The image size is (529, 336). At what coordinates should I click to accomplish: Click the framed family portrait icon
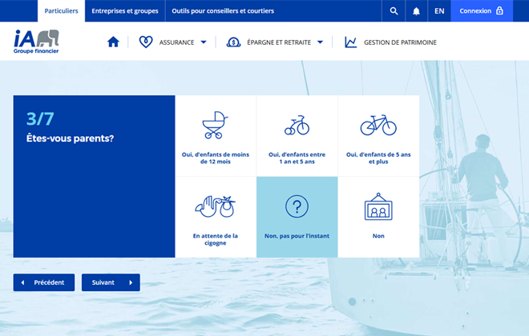coord(378,206)
